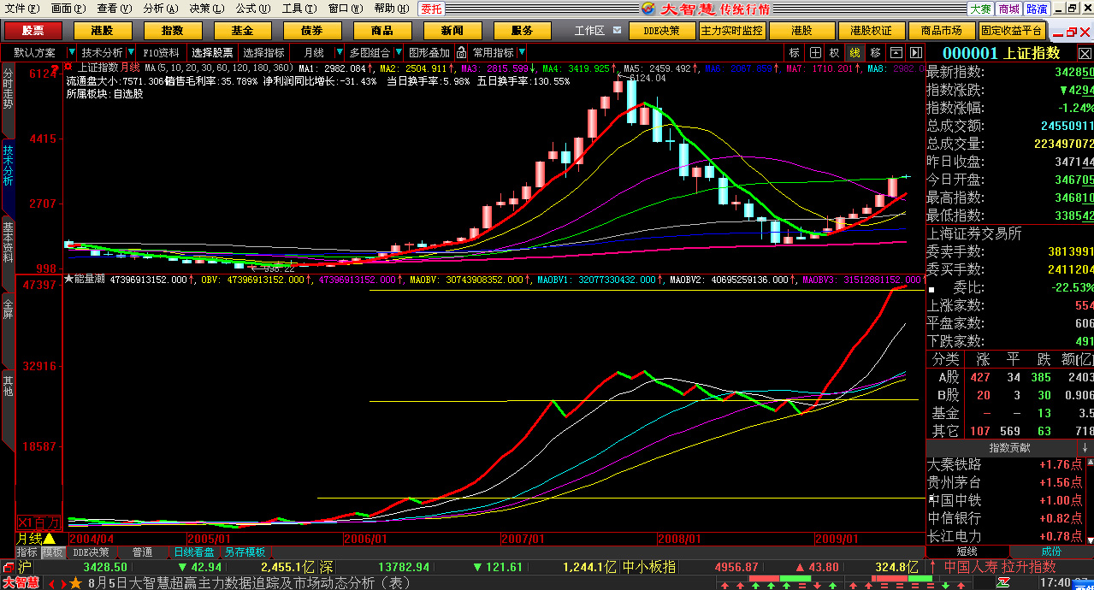
Task: Click the play-forward panel icon
Action: click(915, 53)
